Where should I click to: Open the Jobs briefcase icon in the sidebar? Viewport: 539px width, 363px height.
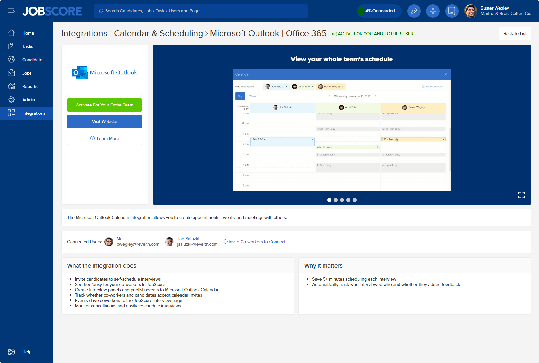tap(11, 73)
